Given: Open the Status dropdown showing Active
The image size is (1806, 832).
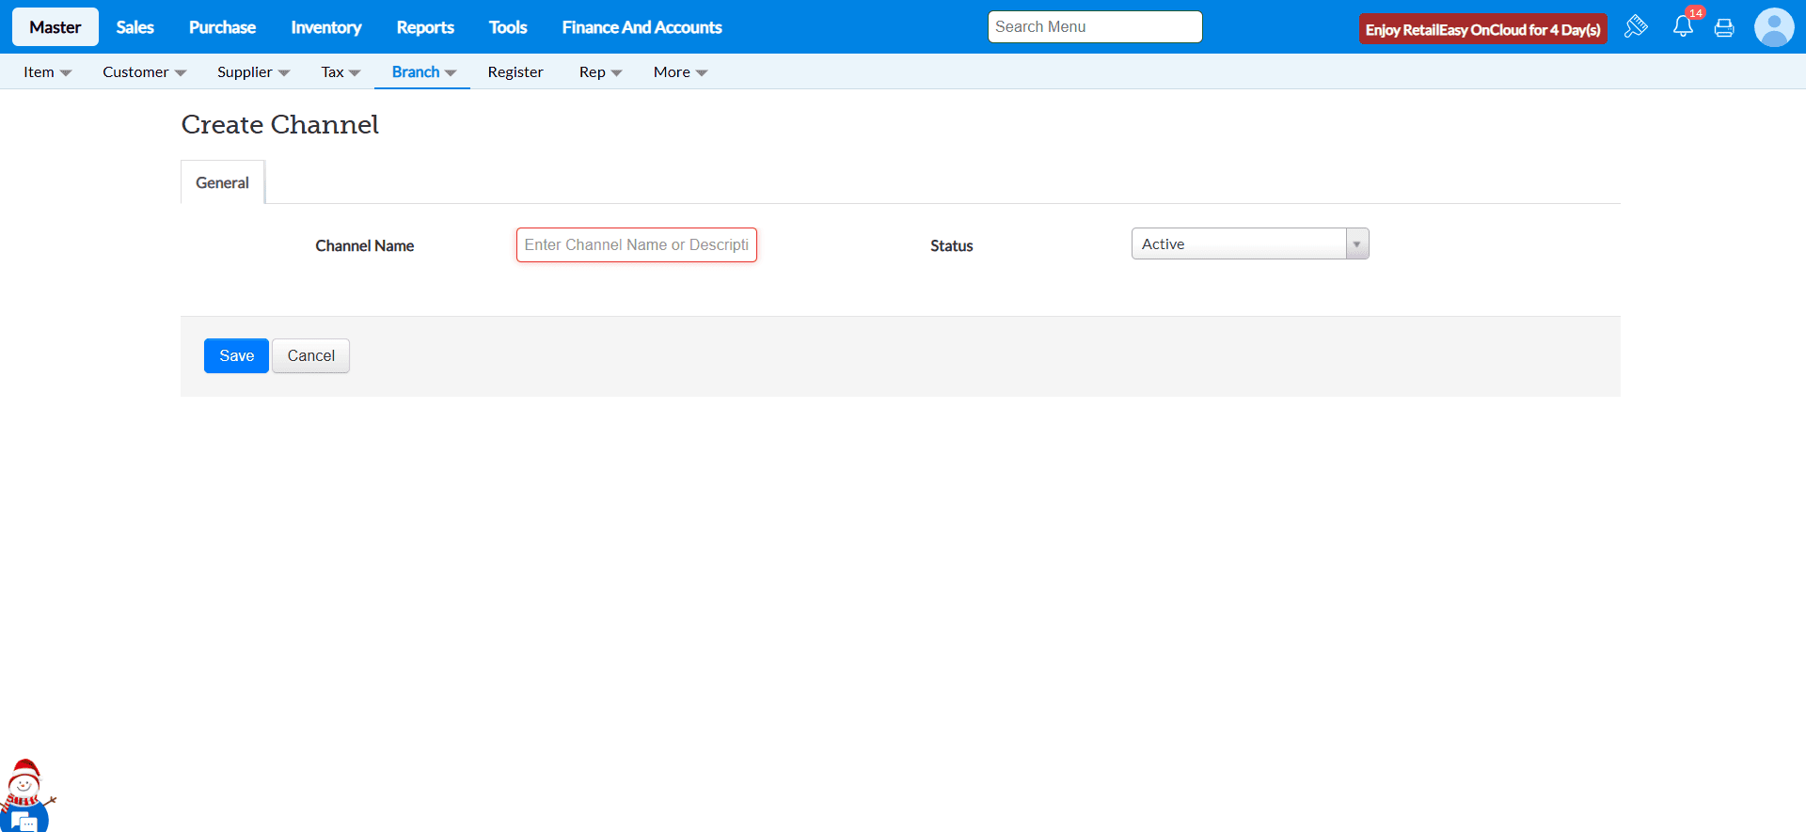Looking at the screenshot, I should 1250,243.
